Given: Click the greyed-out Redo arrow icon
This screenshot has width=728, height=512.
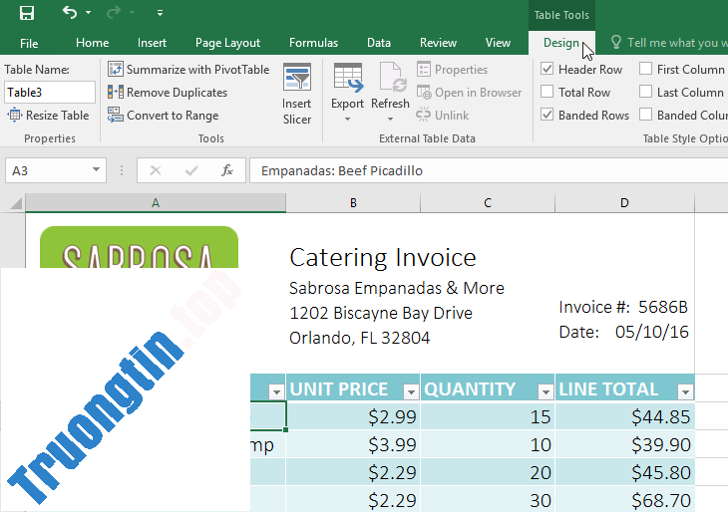Looking at the screenshot, I should [114, 13].
